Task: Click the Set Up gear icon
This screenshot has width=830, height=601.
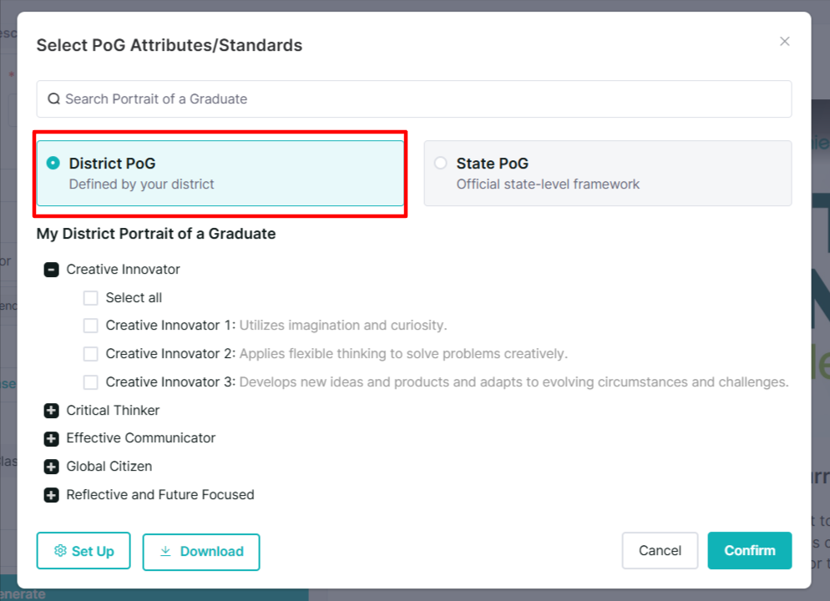Action: tap(60, 551)
